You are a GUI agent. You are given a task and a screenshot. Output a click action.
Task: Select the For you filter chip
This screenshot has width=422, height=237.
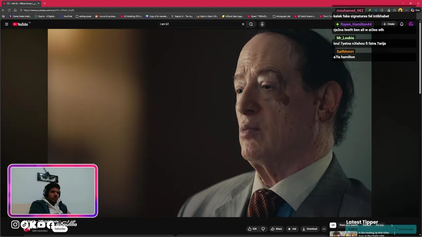click(380, 225)
